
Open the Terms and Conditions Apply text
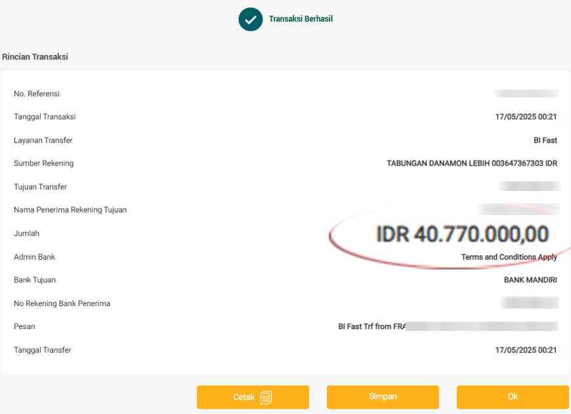pyautogui.click(x=509, y=257)
